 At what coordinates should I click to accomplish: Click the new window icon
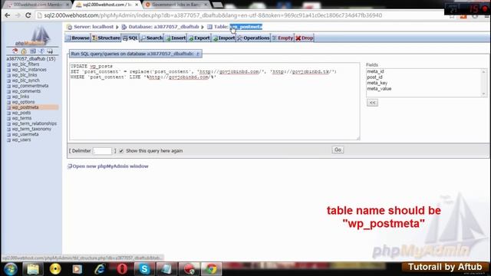point(70,166)
